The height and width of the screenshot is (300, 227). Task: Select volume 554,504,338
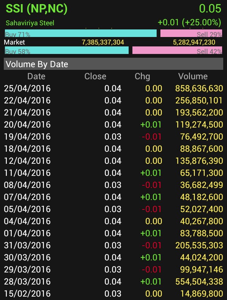[199, 281]
